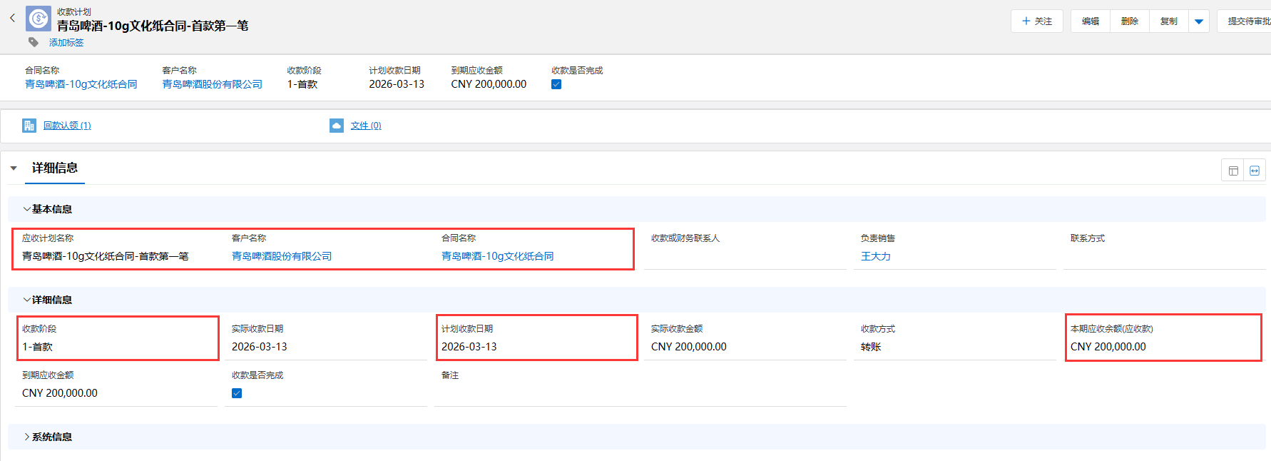
Task: Click the 收款计划 record icon in header
Action: point(39,19)
